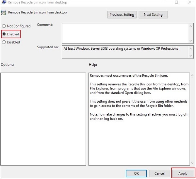Click the window icon in the title bar
This screenshot has width=196, height=179.
point(3,3)
